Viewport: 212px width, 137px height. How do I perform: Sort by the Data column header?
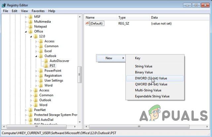(x=180, y=18)
